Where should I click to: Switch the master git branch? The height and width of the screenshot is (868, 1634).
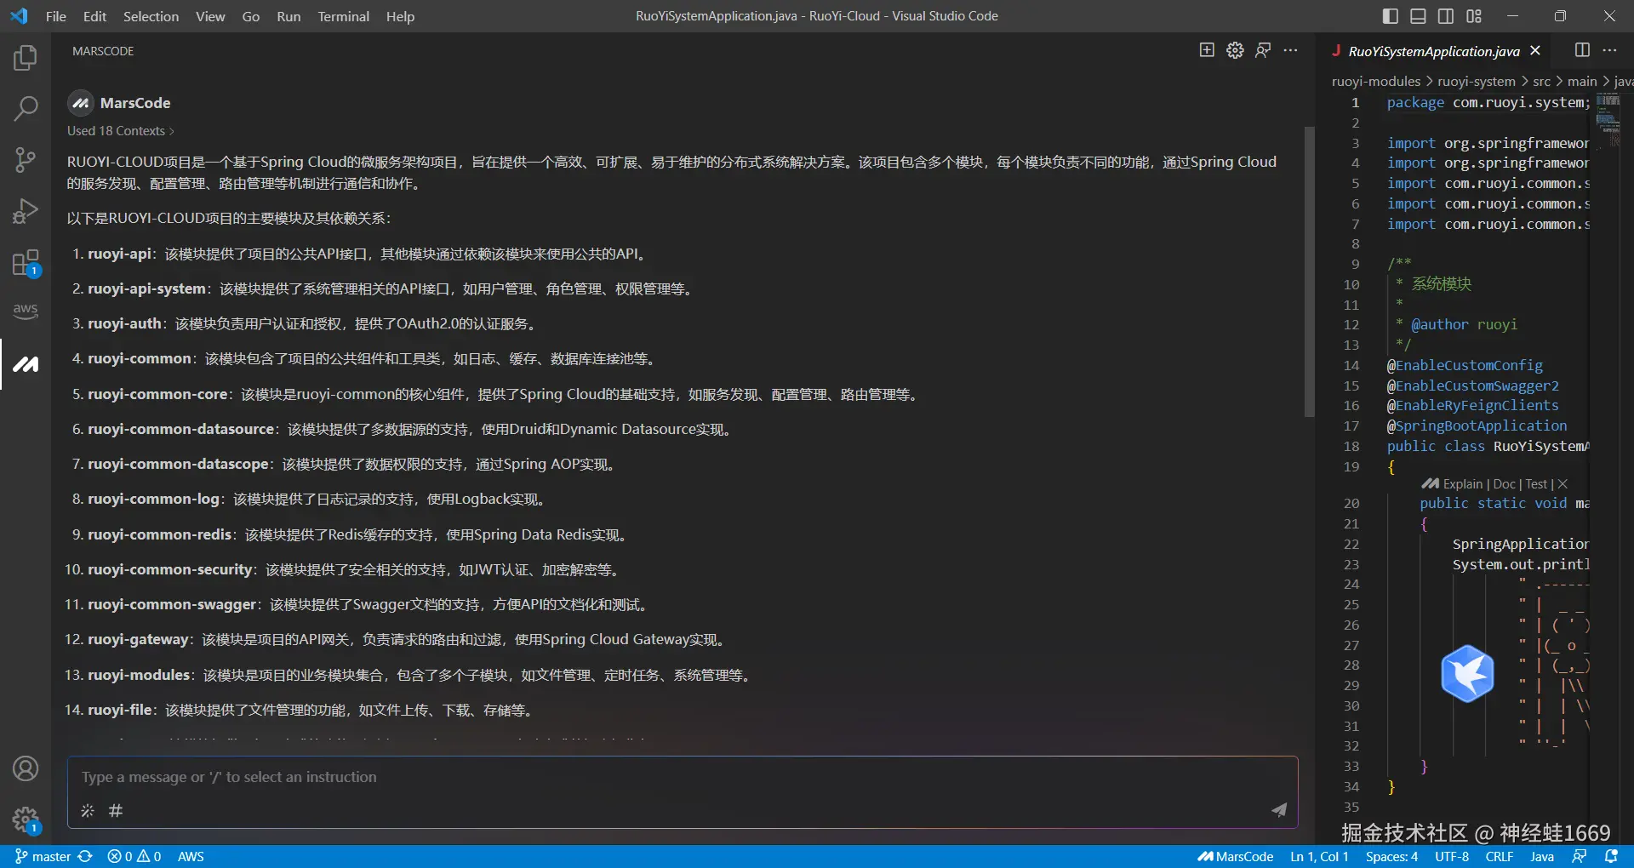point(43,856)
